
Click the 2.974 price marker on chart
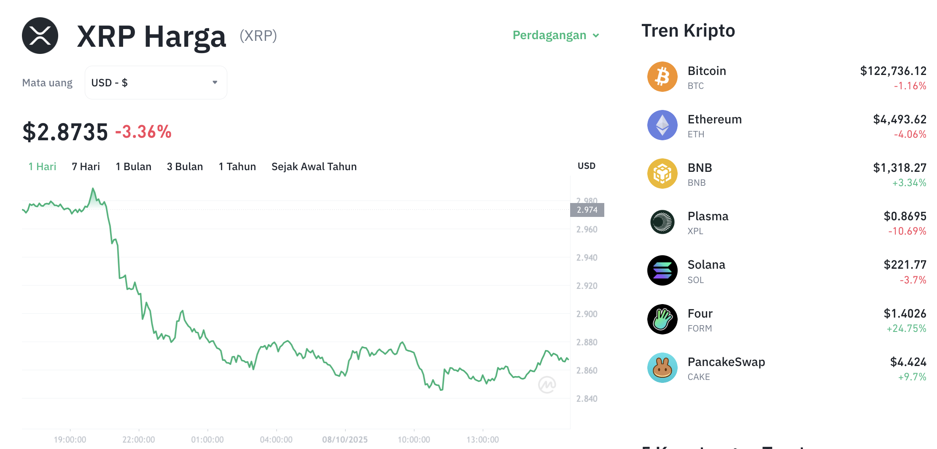[587, 210]
